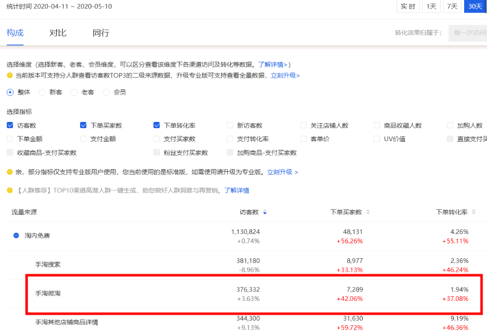Open 了解详情 link in 人群推荐 notice
487x332 pixels.
pyautogui.click(x=236, y=190)
